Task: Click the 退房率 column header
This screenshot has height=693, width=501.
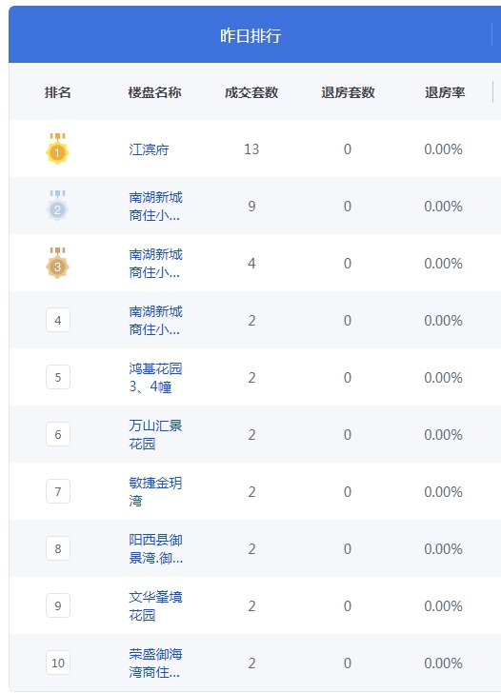Action: pos(445,92)
